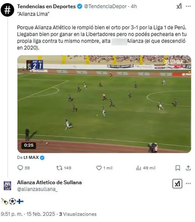Play the embedded football match video
Viewport: 195px width, 222px height.
[x=104, y=104]
